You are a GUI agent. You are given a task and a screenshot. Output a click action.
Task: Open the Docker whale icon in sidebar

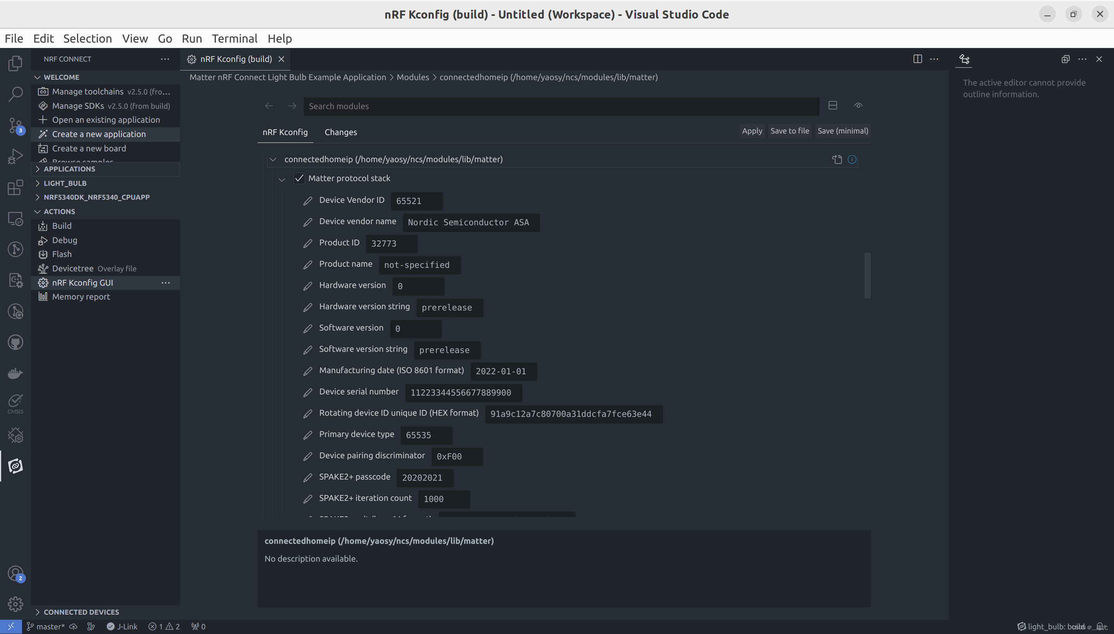(15, 373)
